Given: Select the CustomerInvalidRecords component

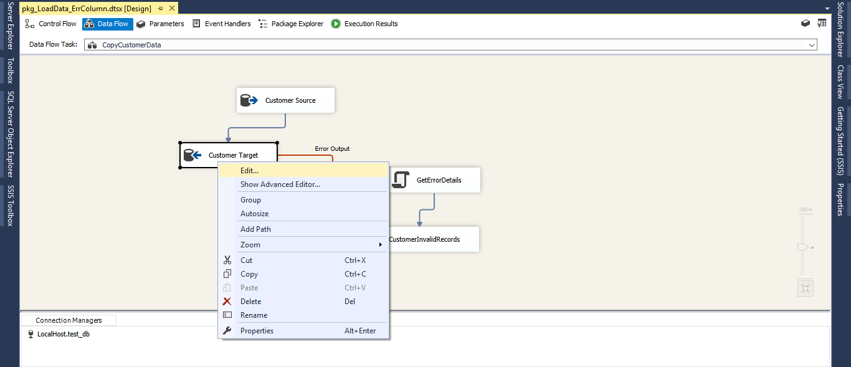Looking at the screenshot, I should (430, 239).
